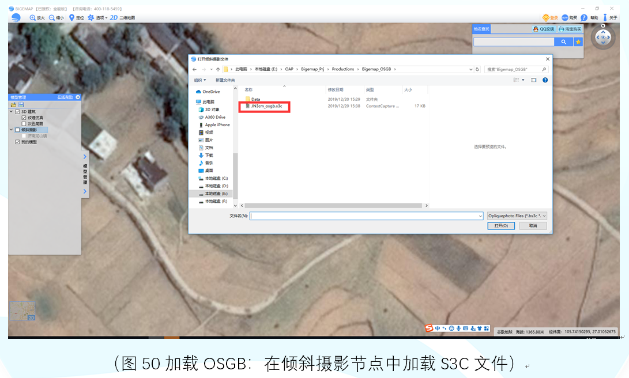Check the 倾斜摄影 layer checkbox
Viewport: 629px width, 378px height.
17,130
